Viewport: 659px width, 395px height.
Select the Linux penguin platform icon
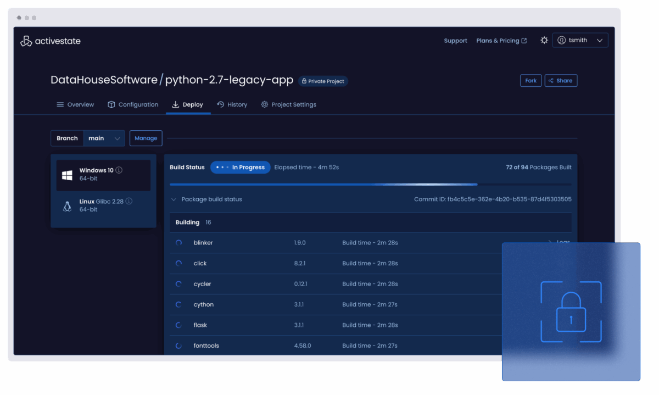click(68, 206)
